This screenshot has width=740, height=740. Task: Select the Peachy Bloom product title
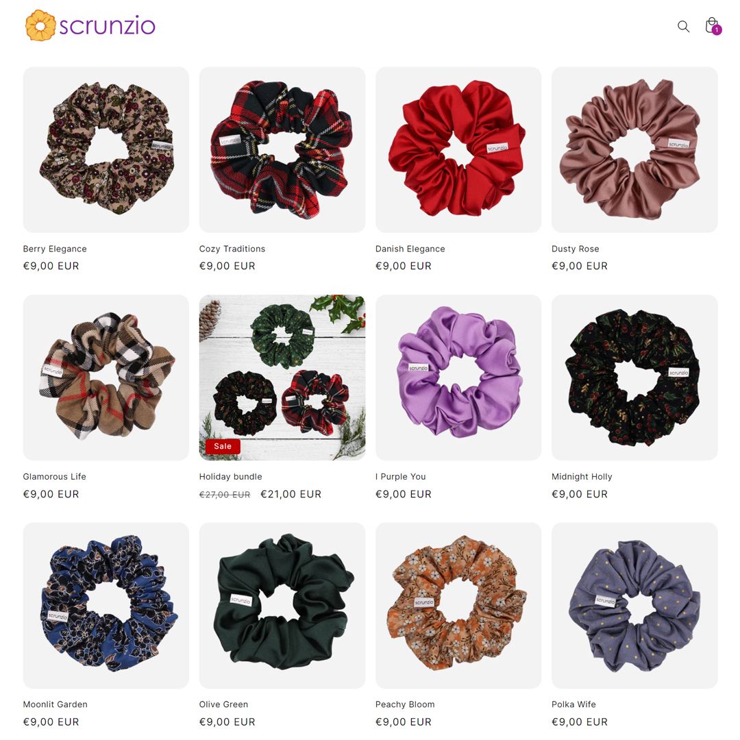tap(405, 704)
